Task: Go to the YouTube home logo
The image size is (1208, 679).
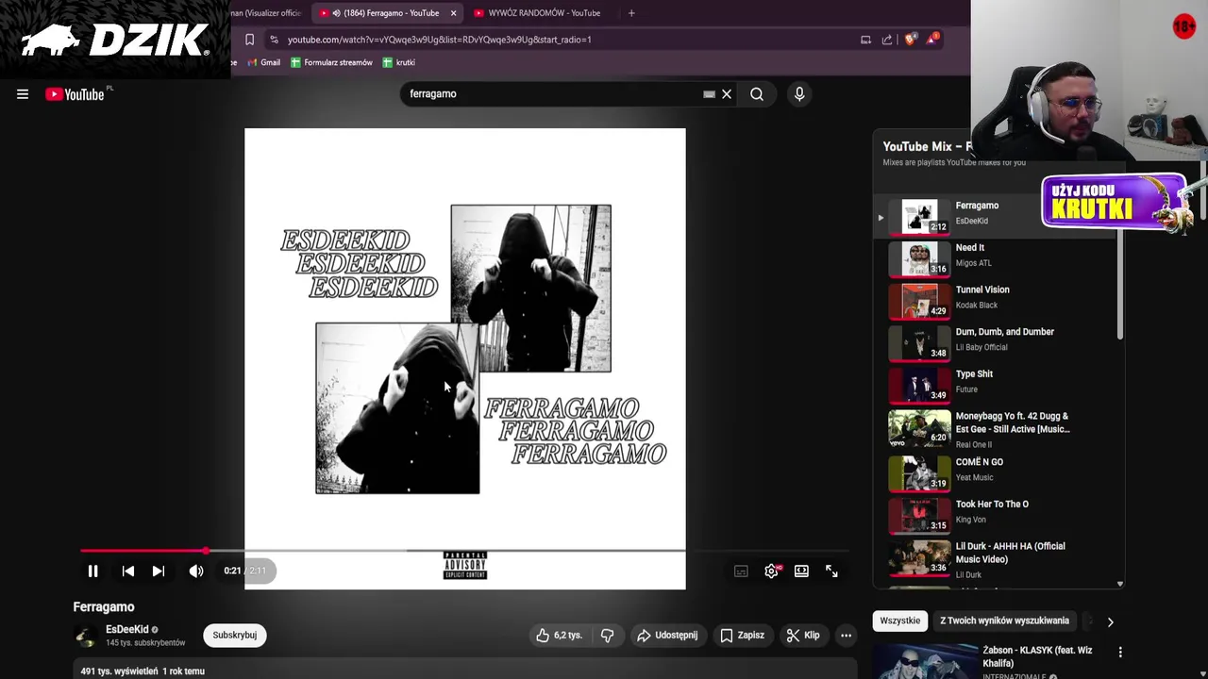Action: tap(75, 94)
